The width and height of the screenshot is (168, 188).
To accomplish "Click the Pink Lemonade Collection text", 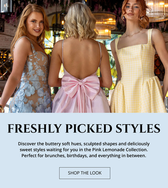I will 120,150.
